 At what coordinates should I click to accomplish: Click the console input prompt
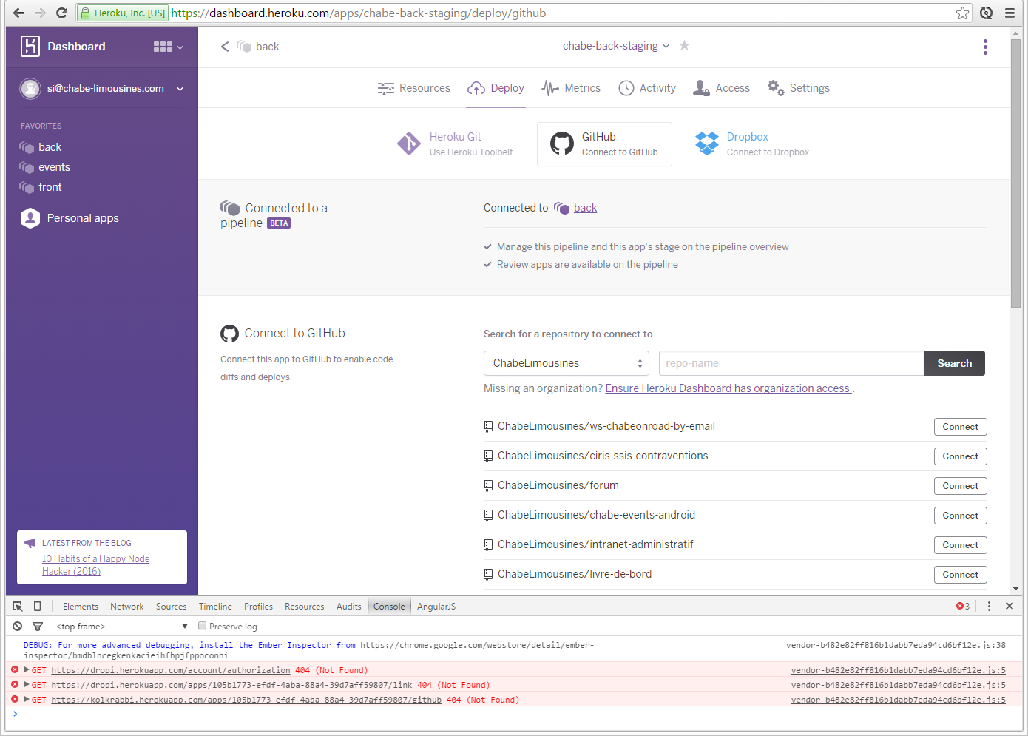click(514, 715)
